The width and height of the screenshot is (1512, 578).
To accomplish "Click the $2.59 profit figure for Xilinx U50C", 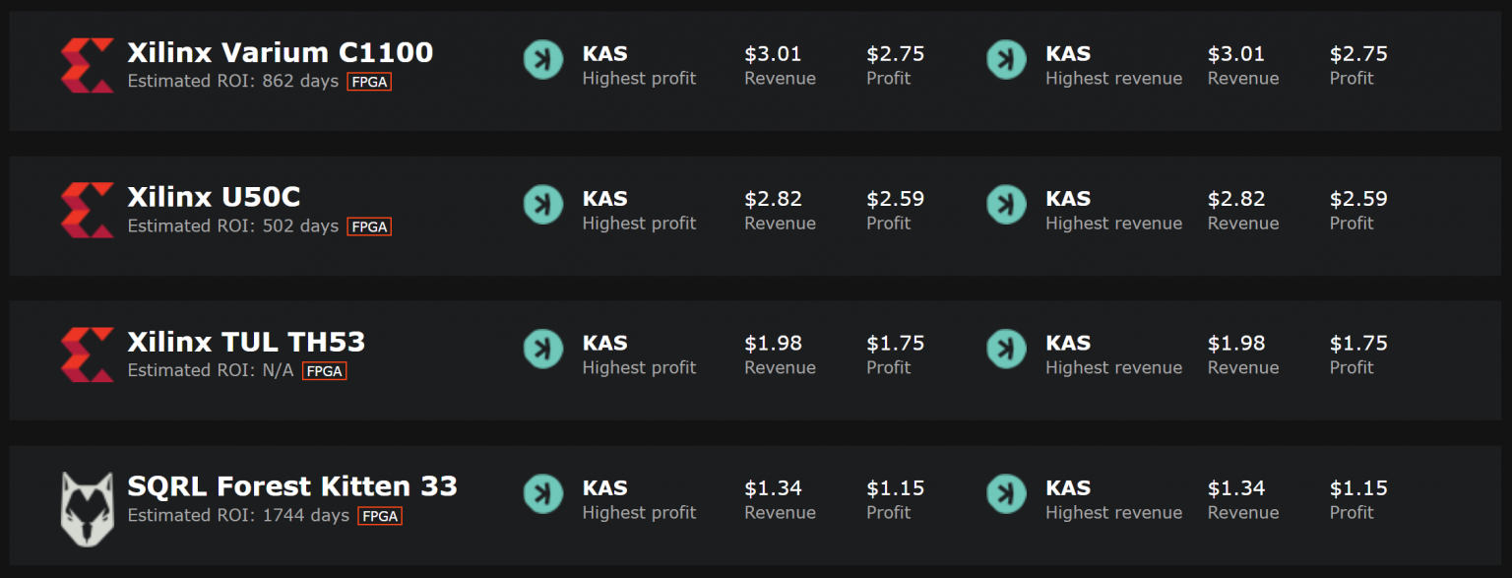I will 1359,198.
